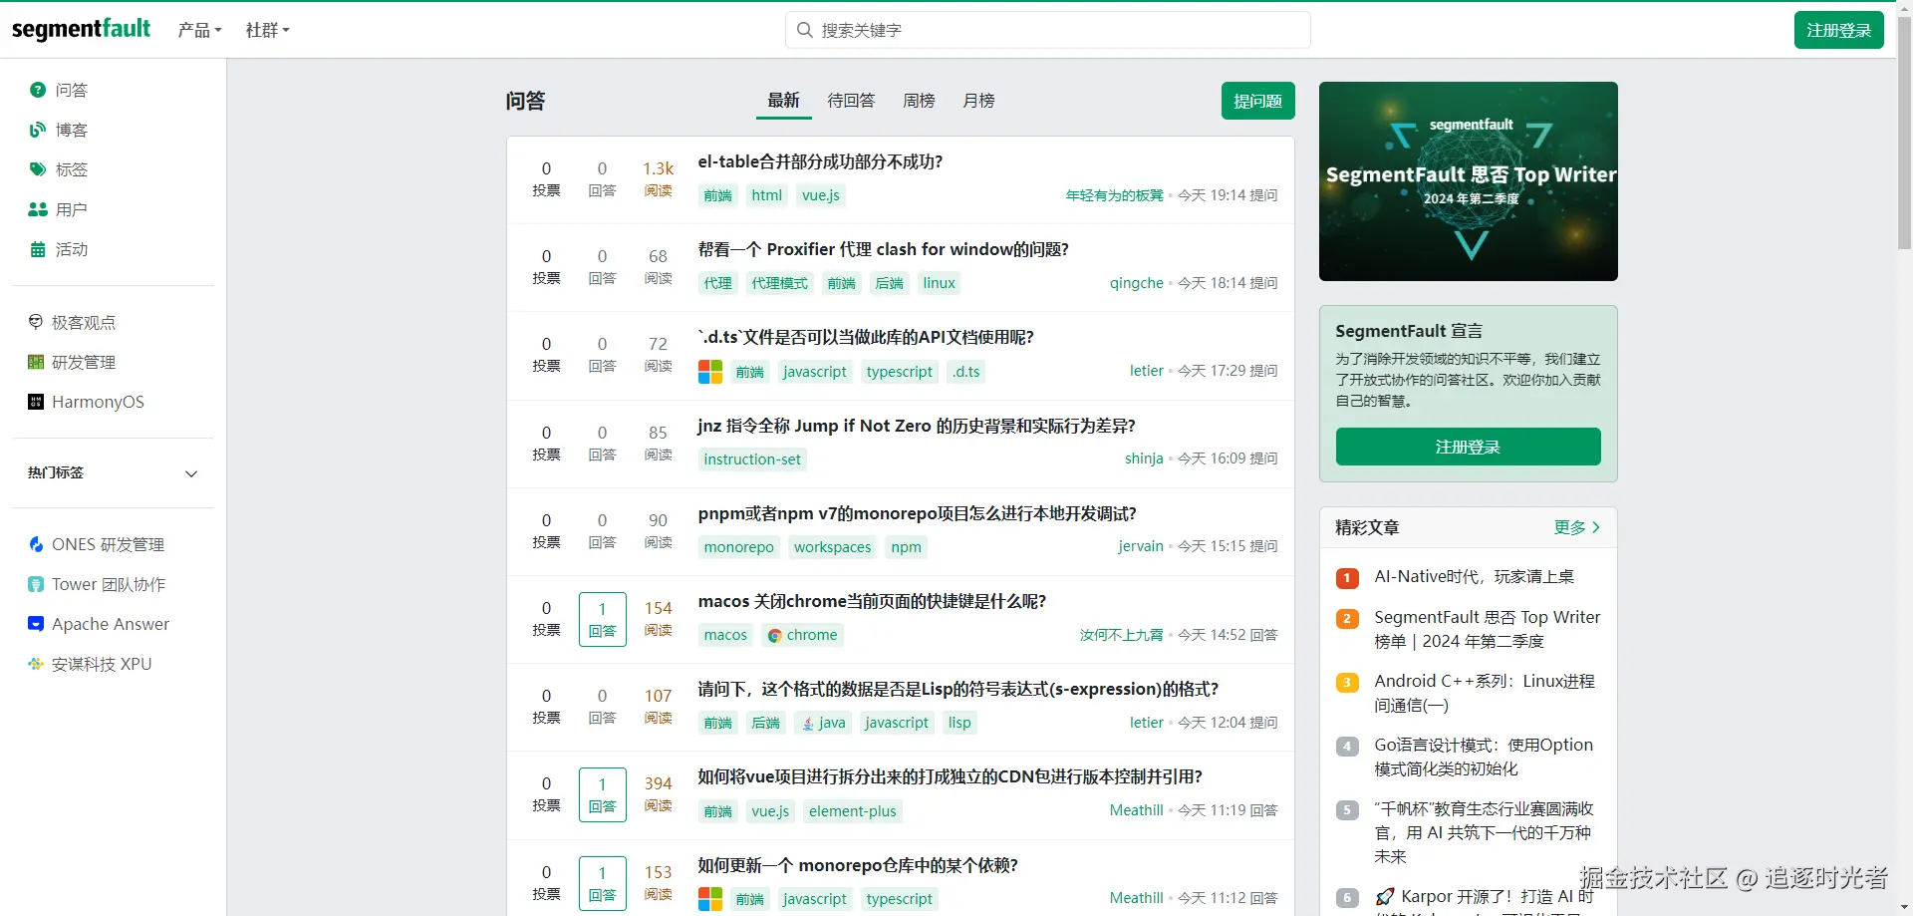Screen dimensions: 1913x916
Task: Click the 1 回答 box on the vue CDN question
Action: tap(602, 794)
